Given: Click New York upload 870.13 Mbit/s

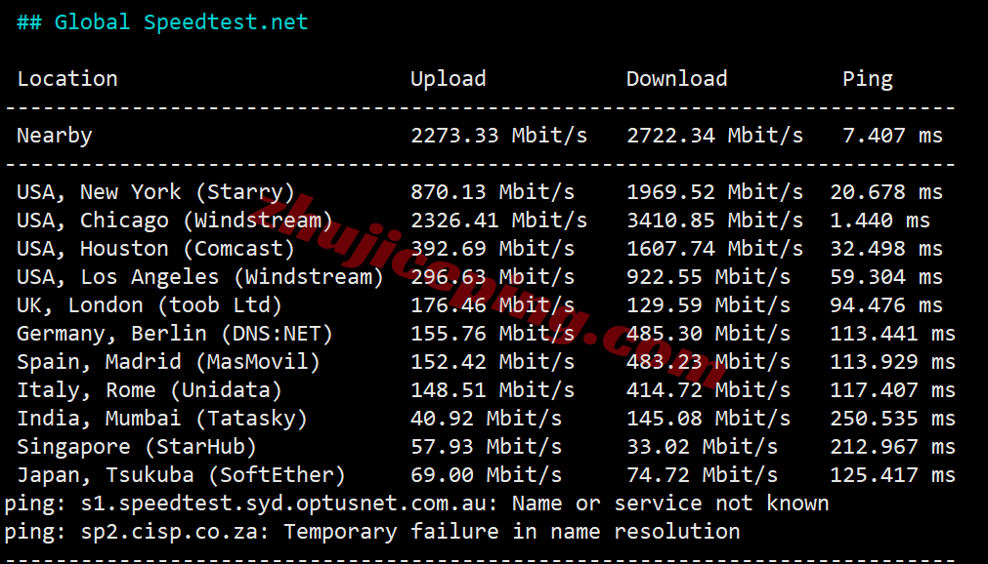Looking at the screenshot, I should pyautogui.click(x=493, y=192).
